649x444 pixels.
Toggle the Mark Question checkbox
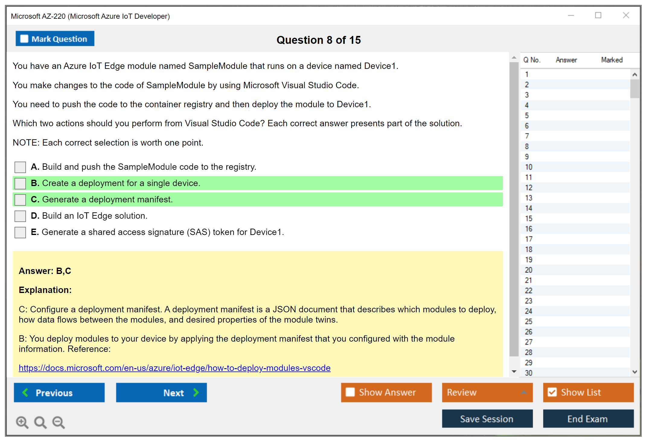[x=24, y=39]
